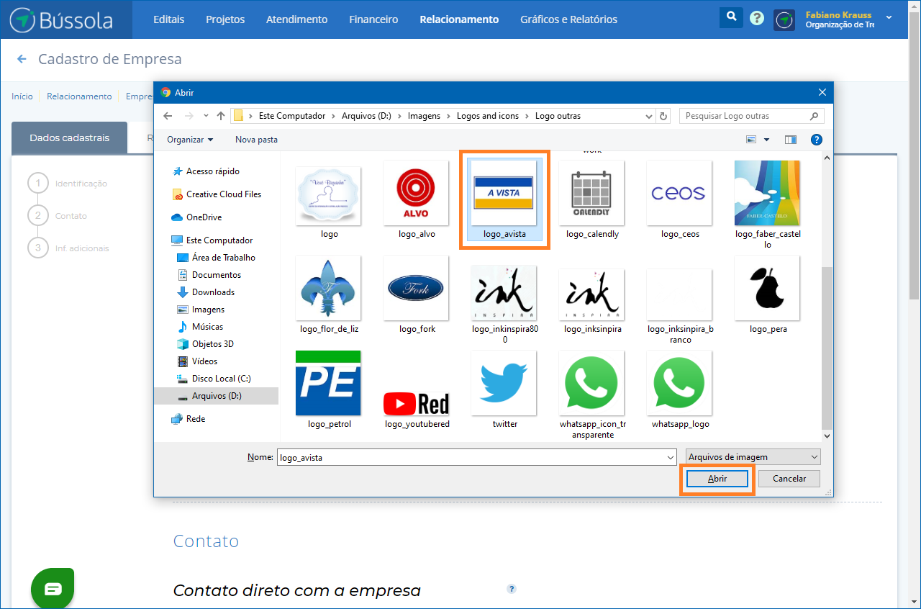The image size is (921, 609).
Task: Refresh the Logo outras folder
Action: (663, 116)
